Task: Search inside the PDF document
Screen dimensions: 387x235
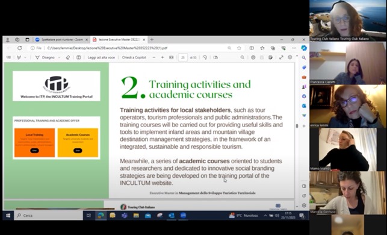Action: click(x=242, y=57)
